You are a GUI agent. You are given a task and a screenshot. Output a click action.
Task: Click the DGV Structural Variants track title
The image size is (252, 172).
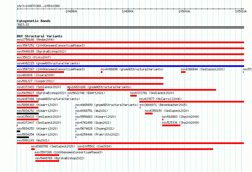pos(40,36)
